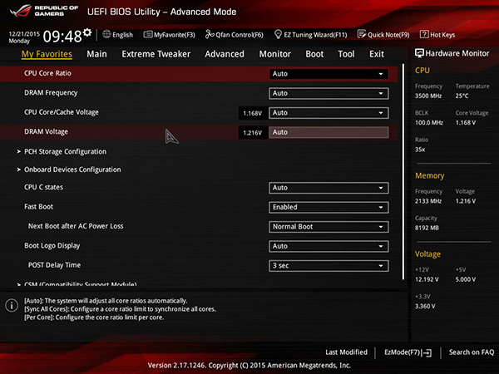Click the Hot Keys question mark icon
499x374 pixels.
tap(424, 34)
